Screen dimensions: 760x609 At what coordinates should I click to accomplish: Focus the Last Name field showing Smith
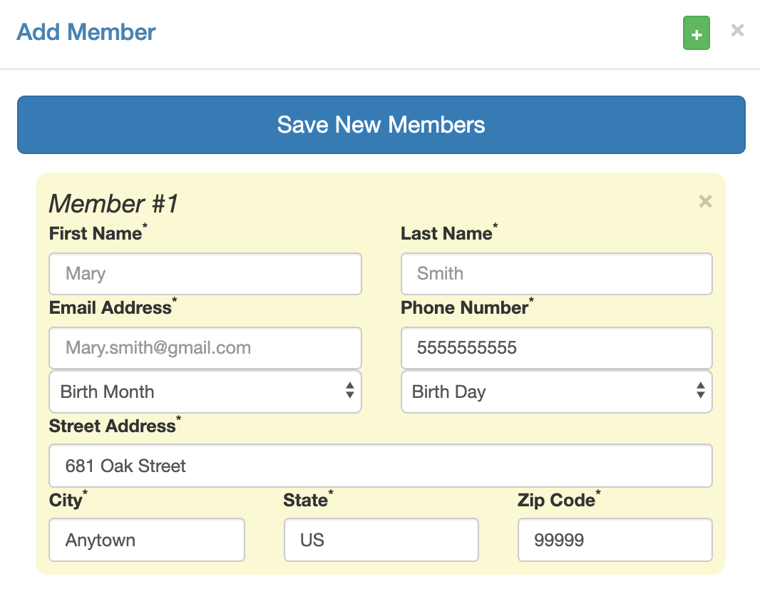tap(556, 273)
